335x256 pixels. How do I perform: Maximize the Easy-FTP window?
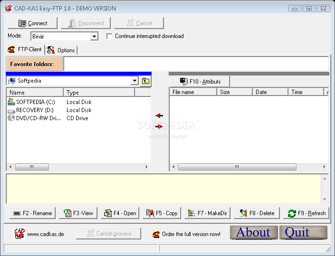(309, 9)
